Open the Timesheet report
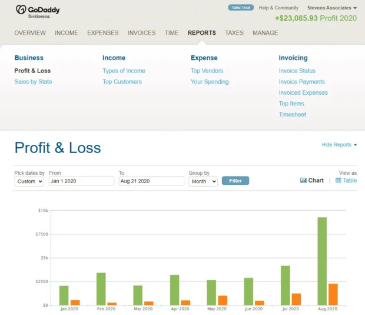 293,115
